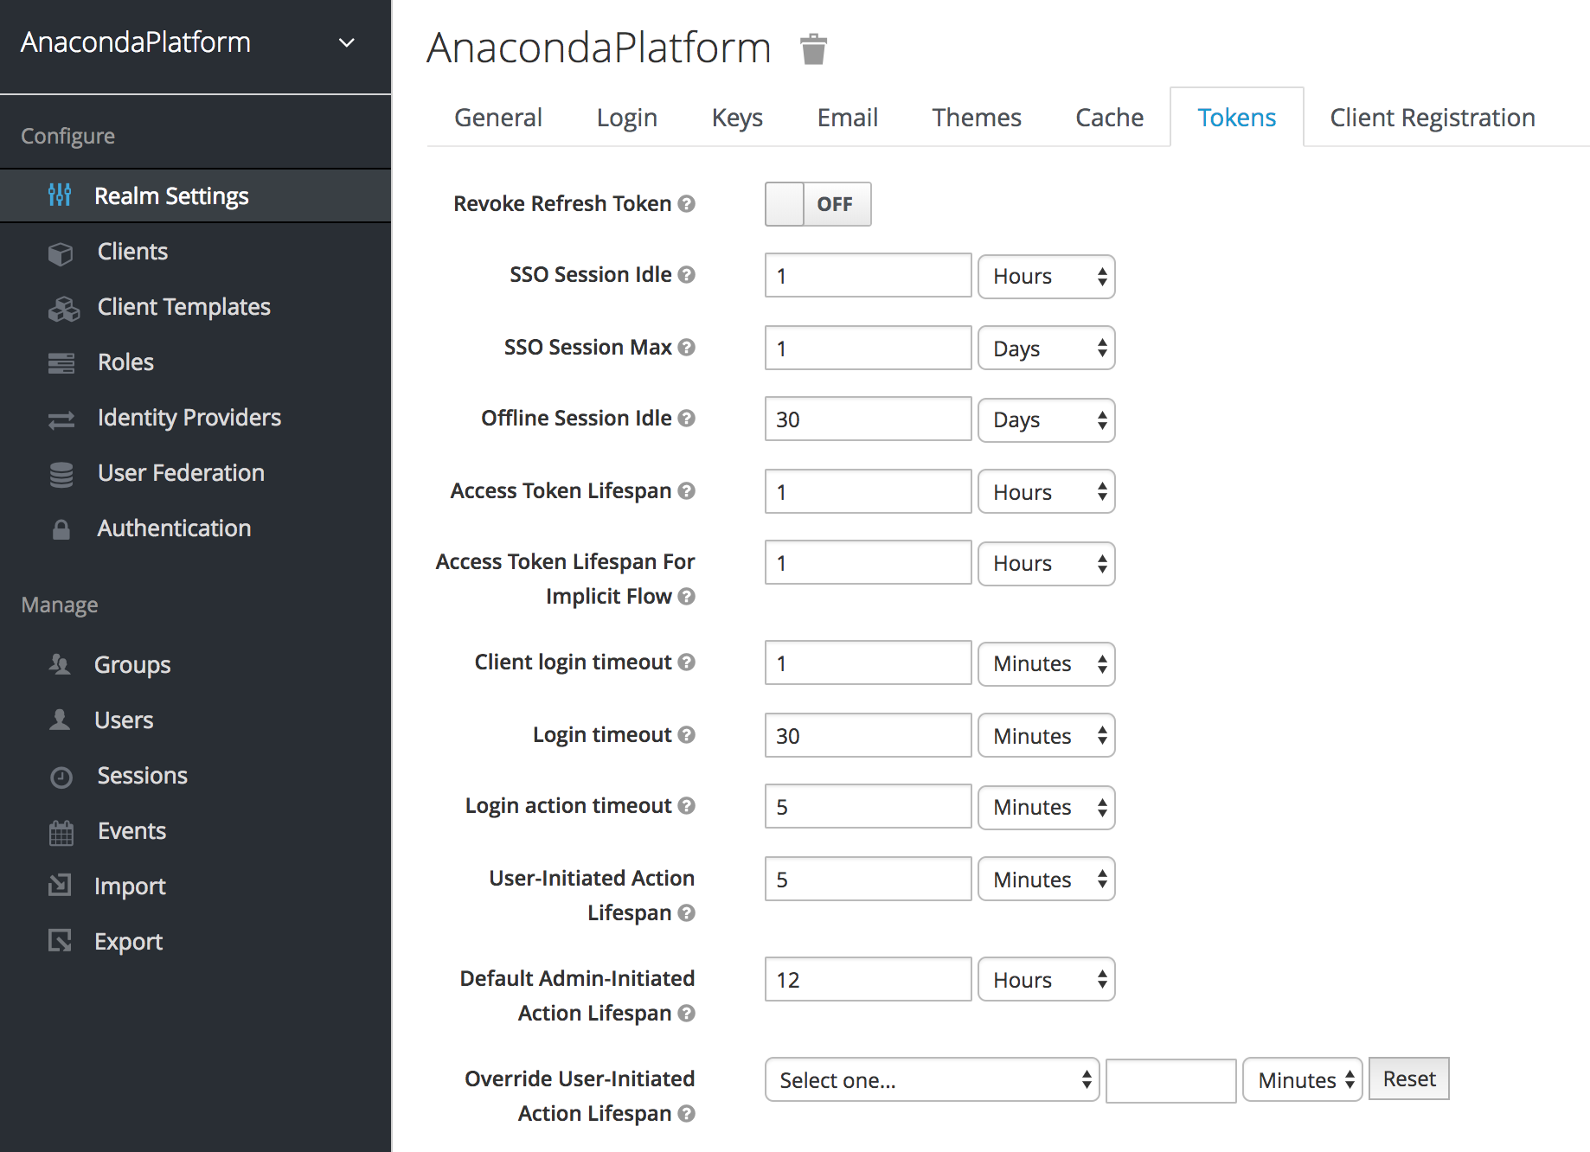Image resolution: width=1590 pixels, height=1152 pixels.
Task: Toggle the Revoke Refresh Token switch
Action: tap(817, 204)
